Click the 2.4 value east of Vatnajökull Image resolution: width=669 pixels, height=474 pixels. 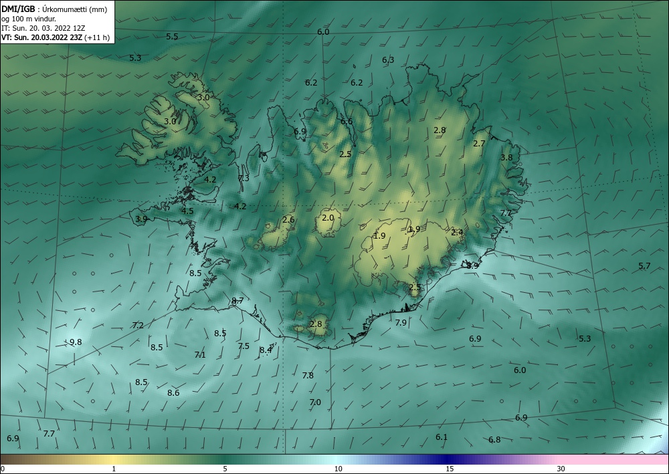click(457, 232)
